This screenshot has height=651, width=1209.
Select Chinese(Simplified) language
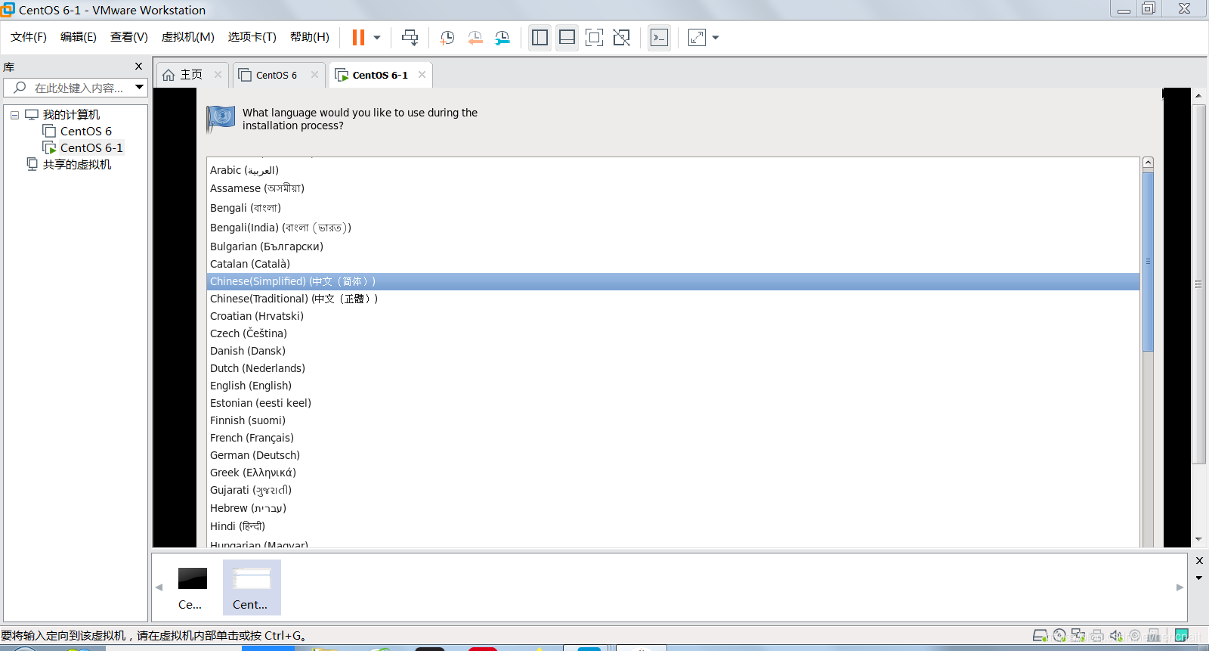point(673,281)
